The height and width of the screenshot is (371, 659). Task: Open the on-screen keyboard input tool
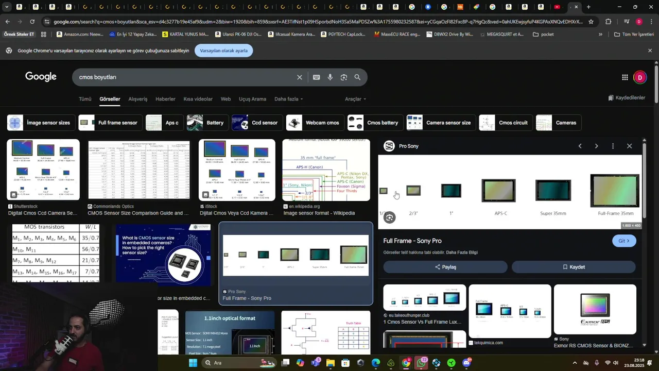coord(316,77)
